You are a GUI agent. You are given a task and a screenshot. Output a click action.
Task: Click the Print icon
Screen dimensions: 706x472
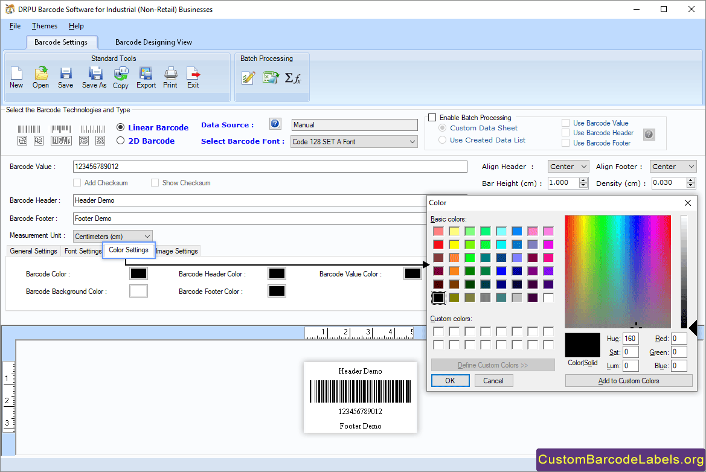click(x=170, y=77)
